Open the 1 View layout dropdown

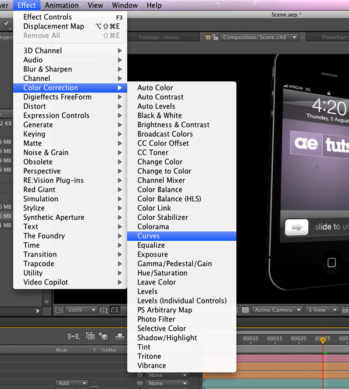coord(322,309)
